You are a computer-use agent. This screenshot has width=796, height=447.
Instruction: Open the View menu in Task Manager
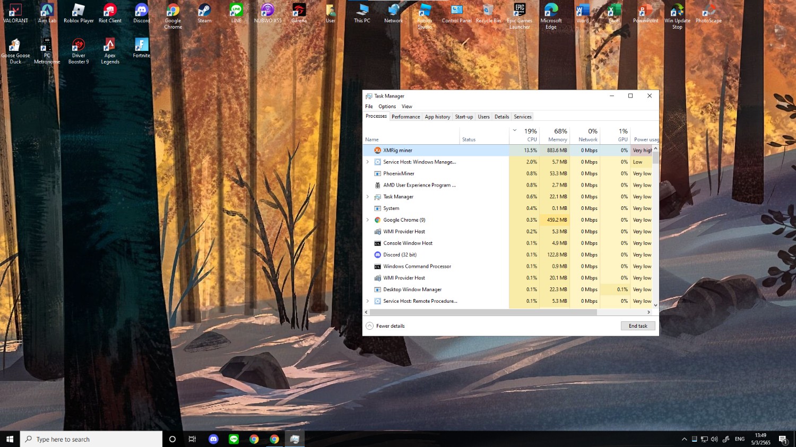[x=406, y=107]
